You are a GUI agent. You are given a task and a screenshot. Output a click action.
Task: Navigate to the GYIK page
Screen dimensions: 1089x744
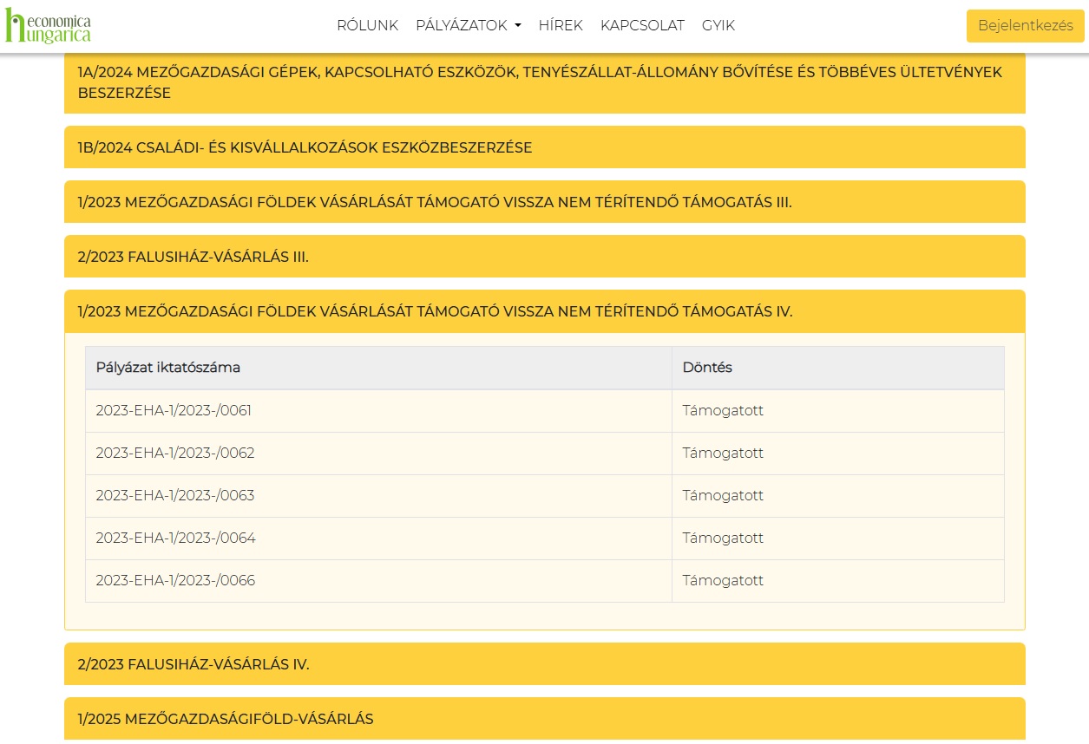718,26
